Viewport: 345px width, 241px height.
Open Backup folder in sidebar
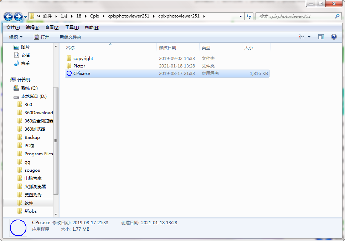click(x=29, y=137)
